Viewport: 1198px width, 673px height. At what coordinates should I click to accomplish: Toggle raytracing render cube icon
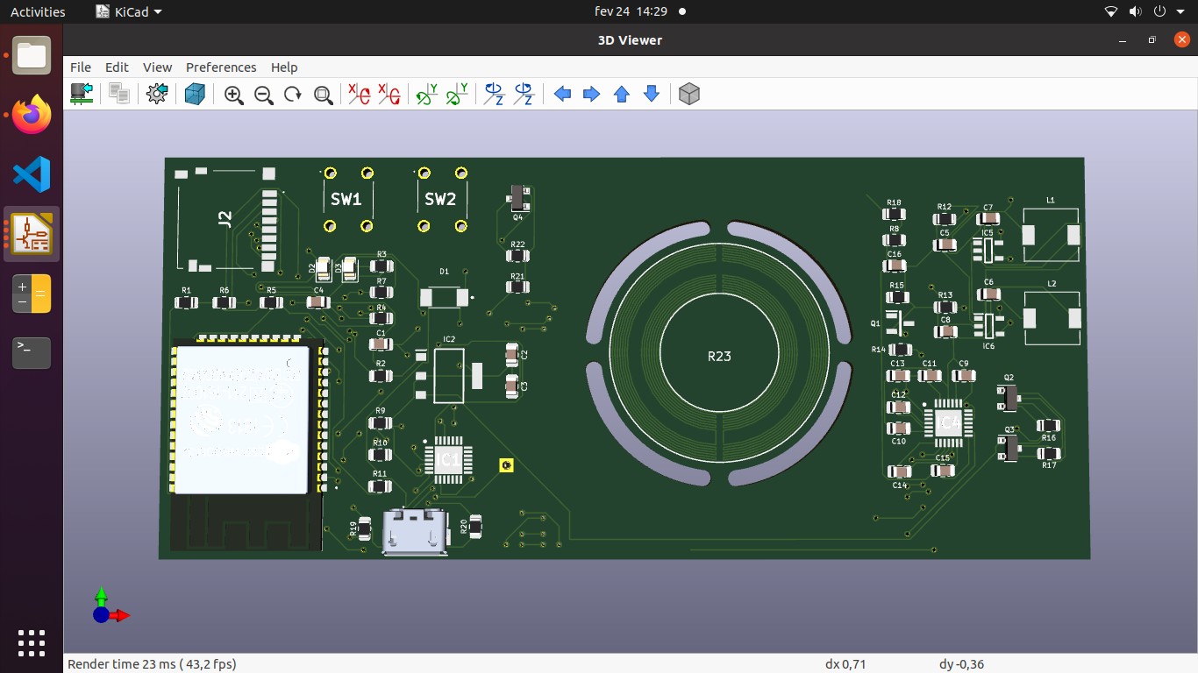coord(195,94)
